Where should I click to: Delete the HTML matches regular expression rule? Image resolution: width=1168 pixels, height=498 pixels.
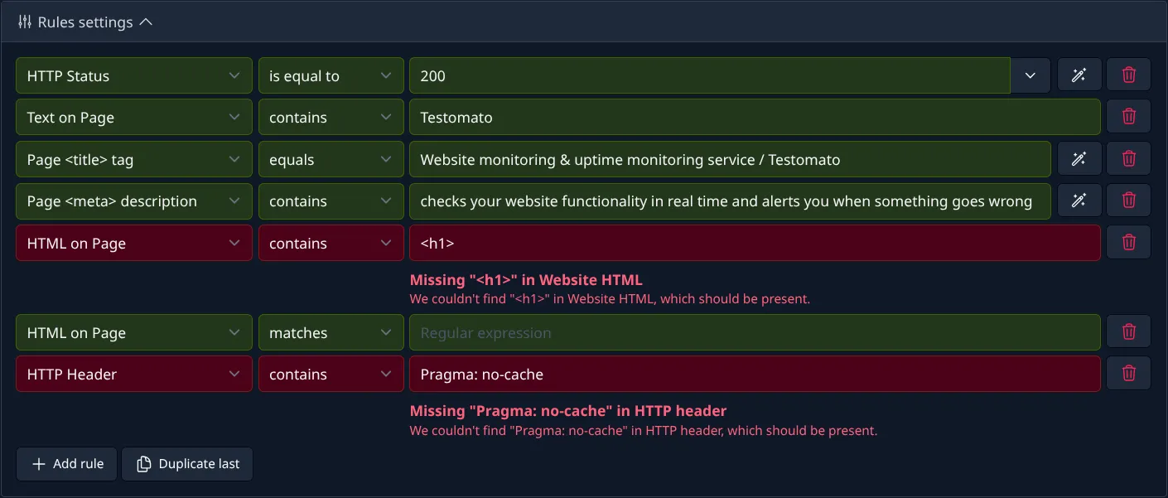point(1128,331)
